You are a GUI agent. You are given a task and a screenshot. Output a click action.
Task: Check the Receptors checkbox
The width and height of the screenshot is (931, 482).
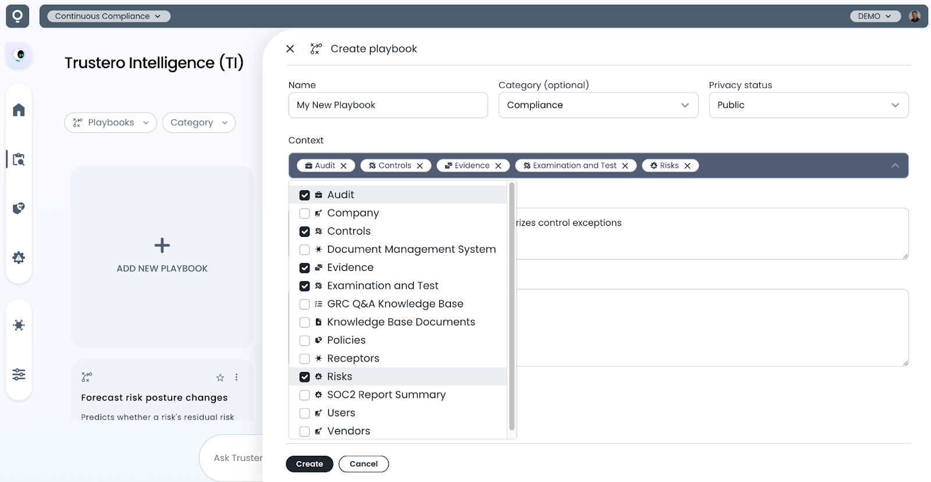304,359
